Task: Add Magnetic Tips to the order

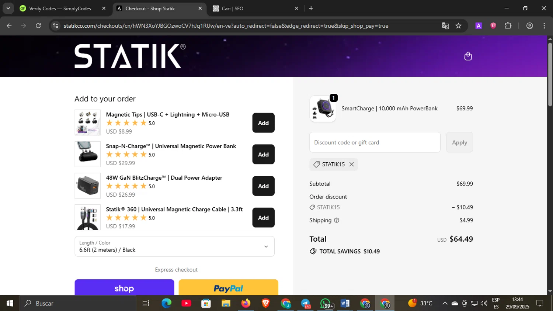Action: tap(263, 123)
